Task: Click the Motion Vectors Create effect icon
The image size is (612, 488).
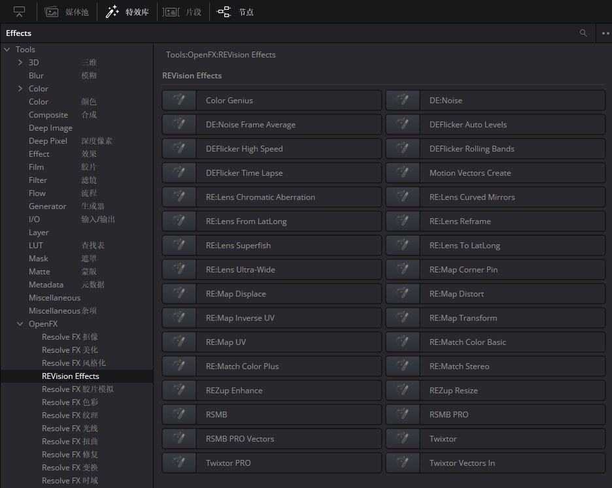Action: point(403,173)
